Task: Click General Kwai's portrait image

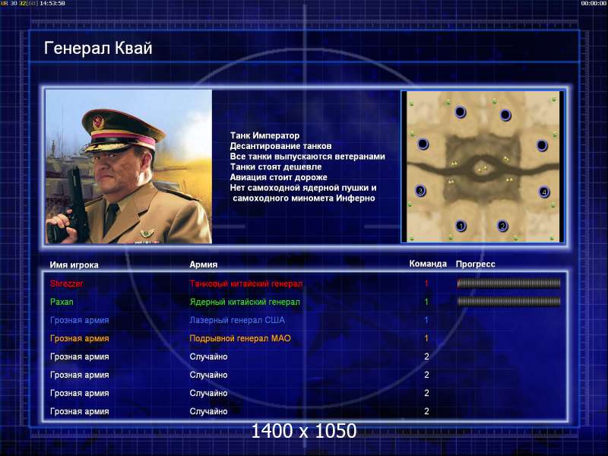Action: 128,166
